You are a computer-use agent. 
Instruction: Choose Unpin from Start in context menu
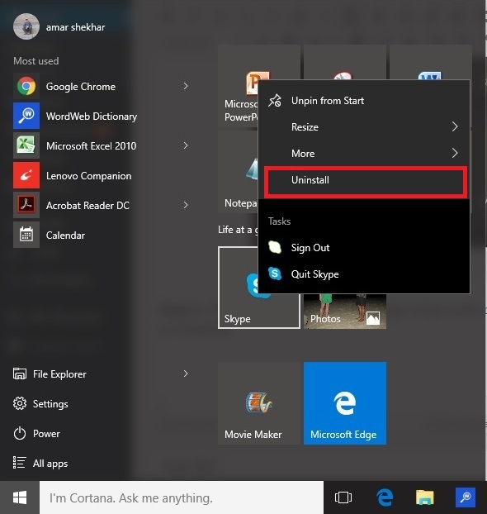[x=364, y=101]
